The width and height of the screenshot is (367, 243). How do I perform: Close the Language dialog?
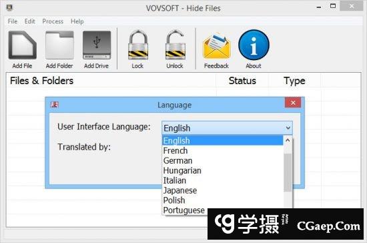coord(293,103)
